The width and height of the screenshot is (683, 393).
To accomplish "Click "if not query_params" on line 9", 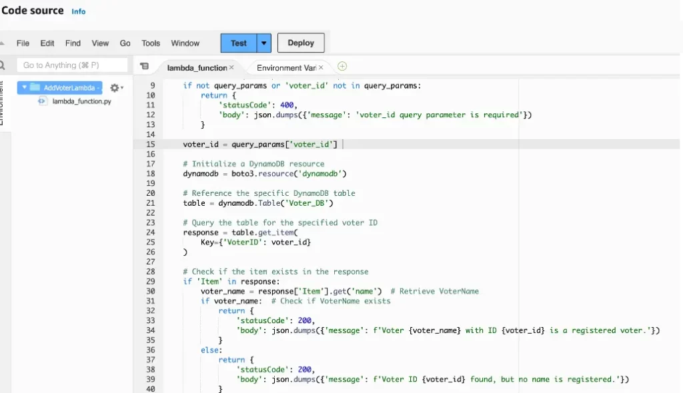I will click(x=225, y=85).
